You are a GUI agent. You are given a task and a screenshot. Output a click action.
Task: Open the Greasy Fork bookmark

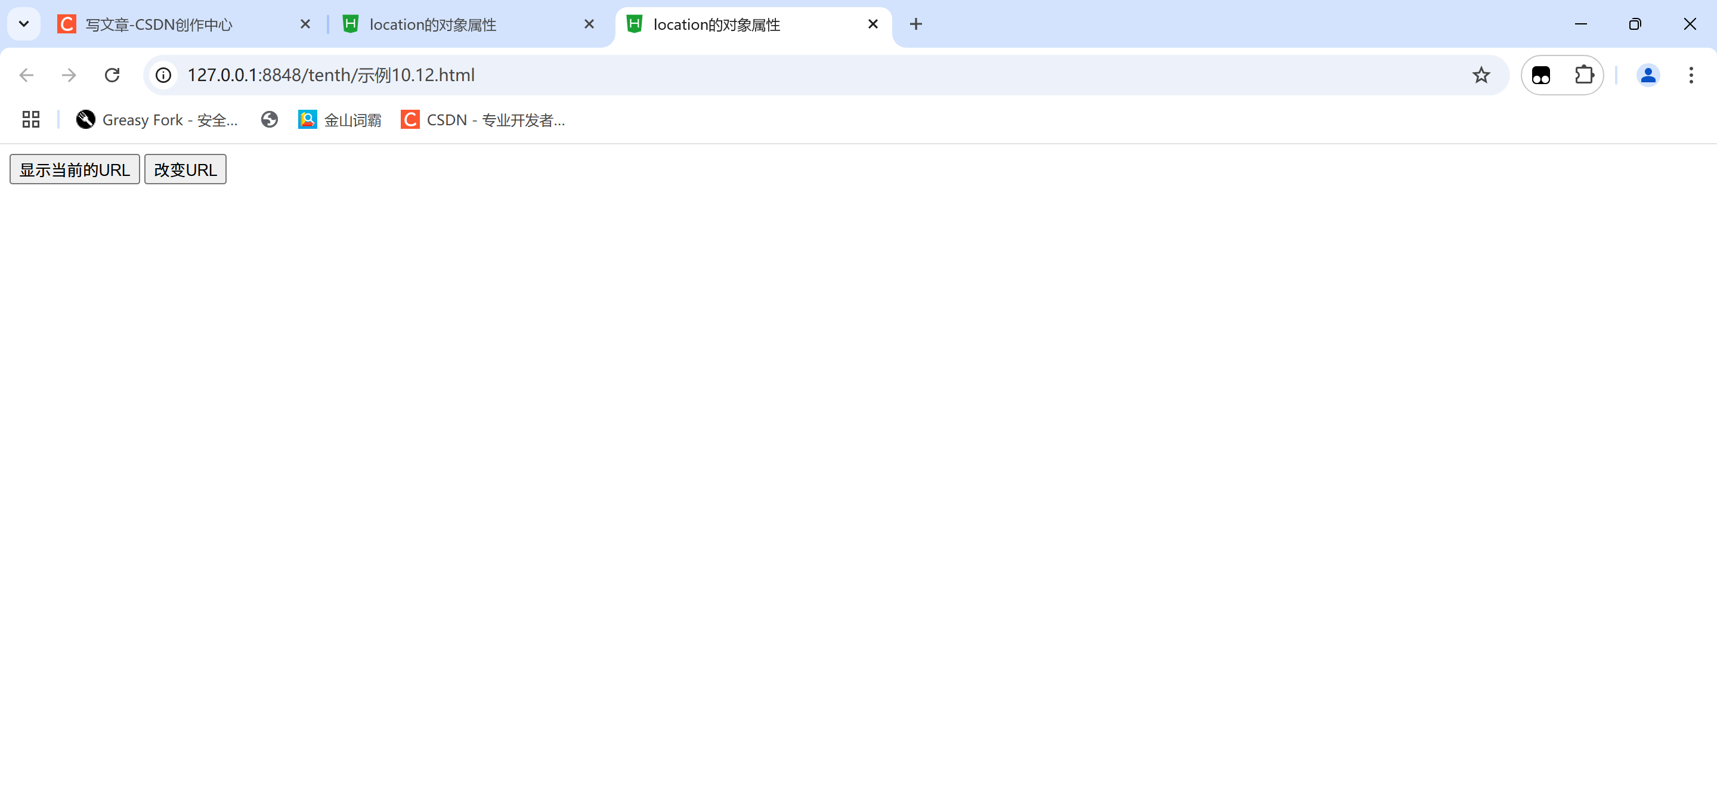click(x=157, y=119)
